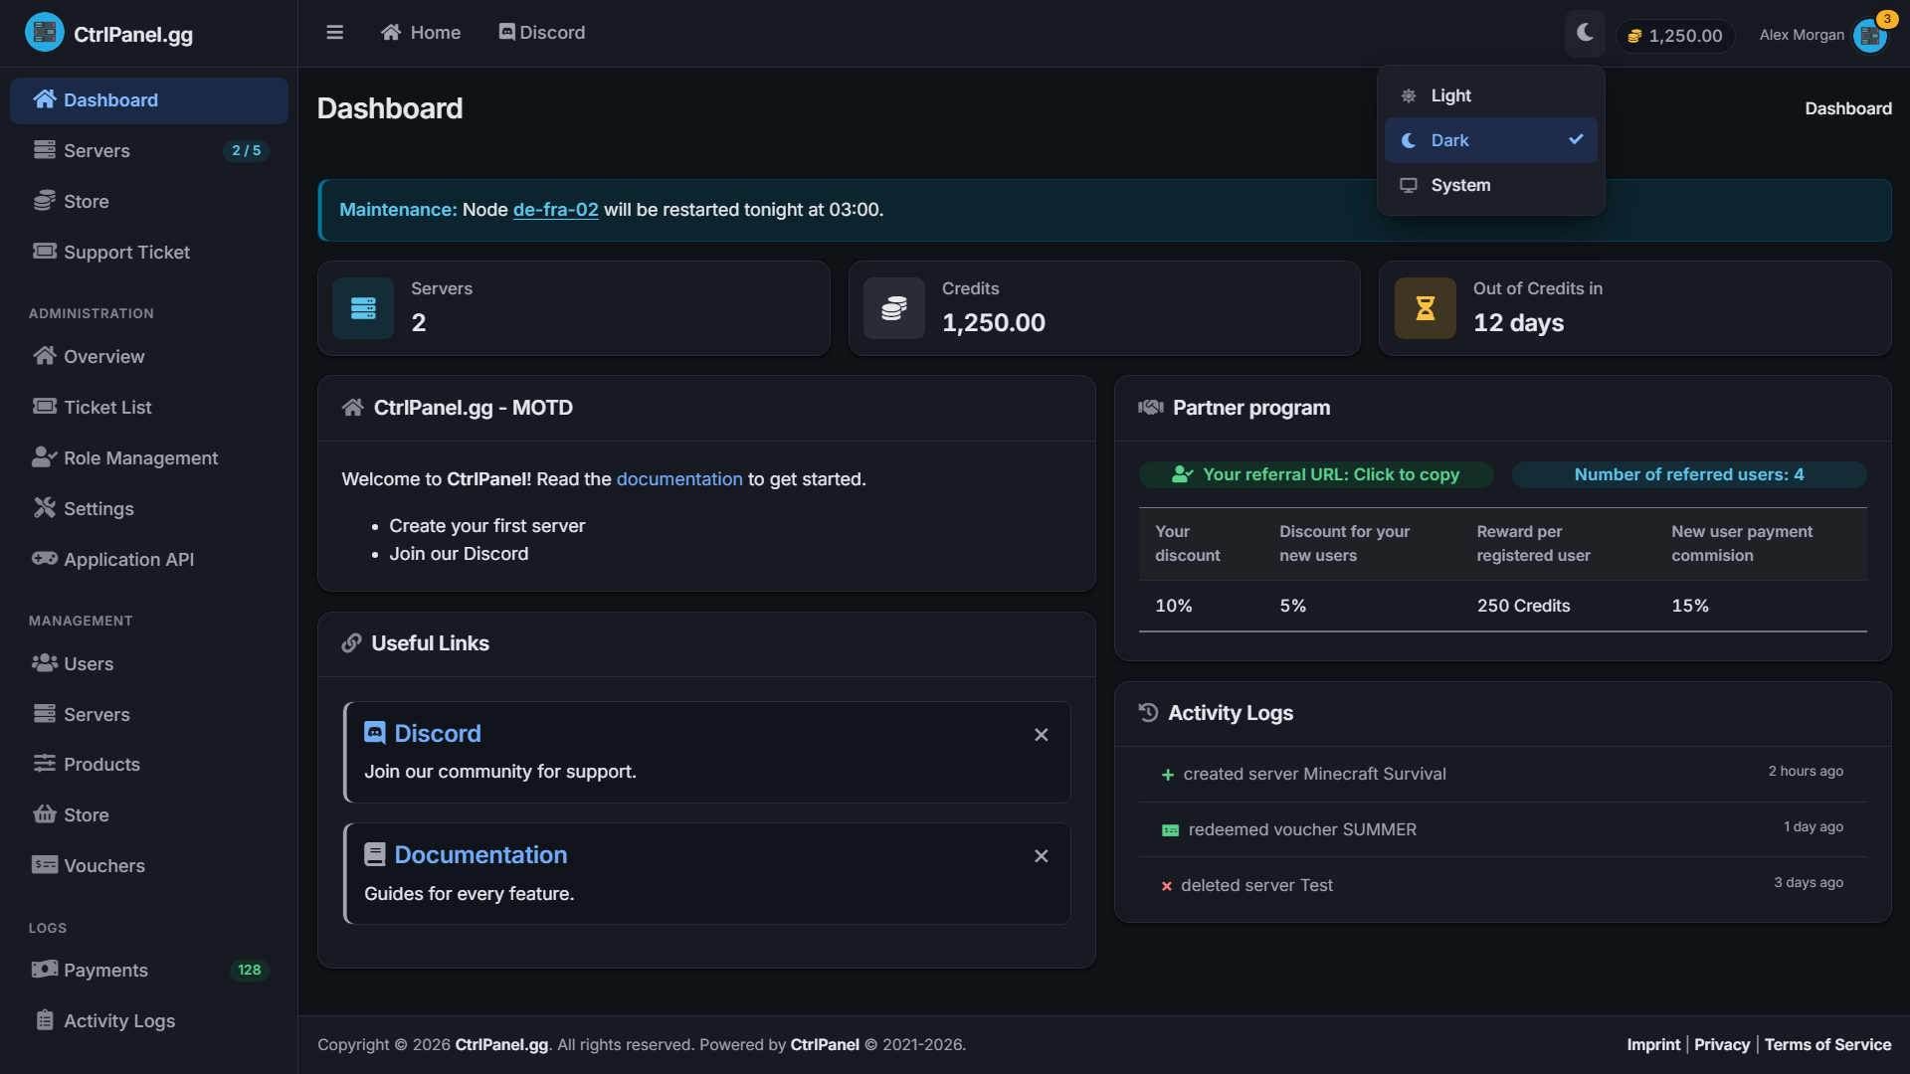
Task: Click the 'redeemed voucher SUMMER' log entry
Action: click(x=1502, y=829)
